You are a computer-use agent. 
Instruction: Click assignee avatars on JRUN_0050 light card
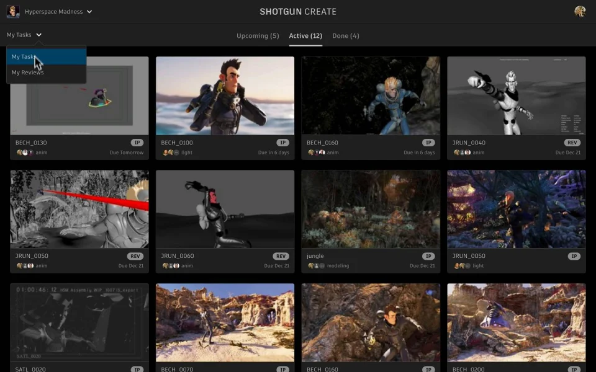point(462,266)
